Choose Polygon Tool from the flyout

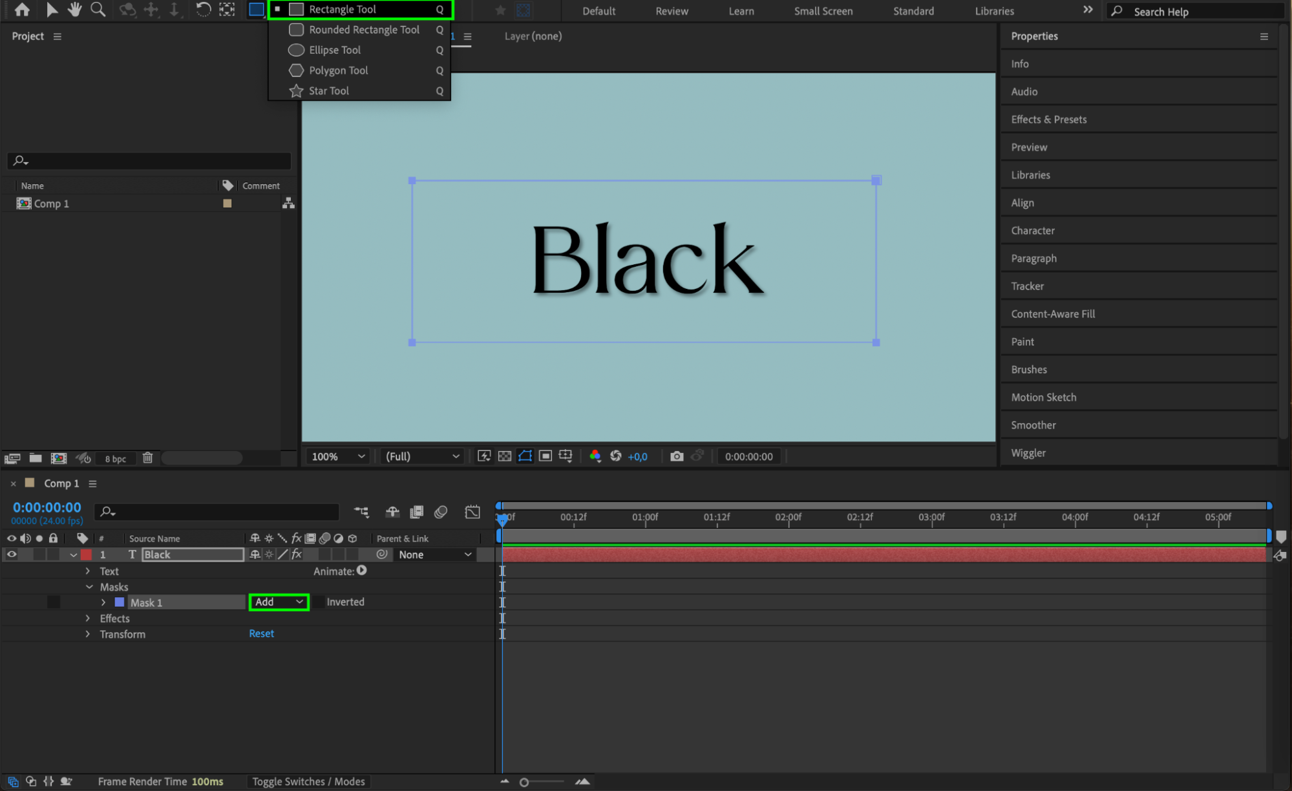361,70
